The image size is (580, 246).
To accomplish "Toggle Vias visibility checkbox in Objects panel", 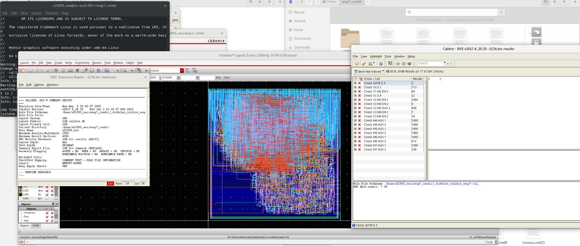I will pos(47,221).
